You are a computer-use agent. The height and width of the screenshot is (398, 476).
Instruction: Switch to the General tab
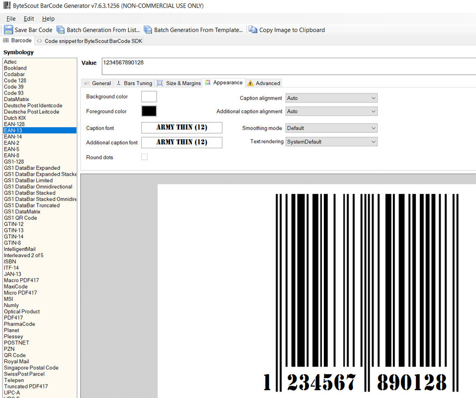click(x=97, y=83)
